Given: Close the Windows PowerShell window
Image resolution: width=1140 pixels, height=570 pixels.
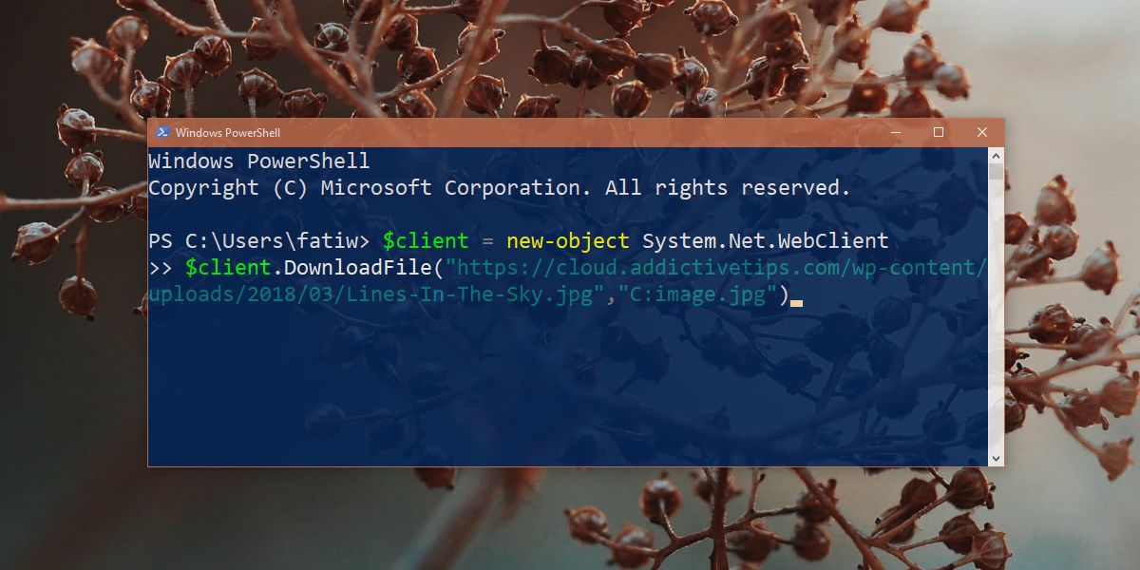Looking at the screenshot, I should (981, 132).
